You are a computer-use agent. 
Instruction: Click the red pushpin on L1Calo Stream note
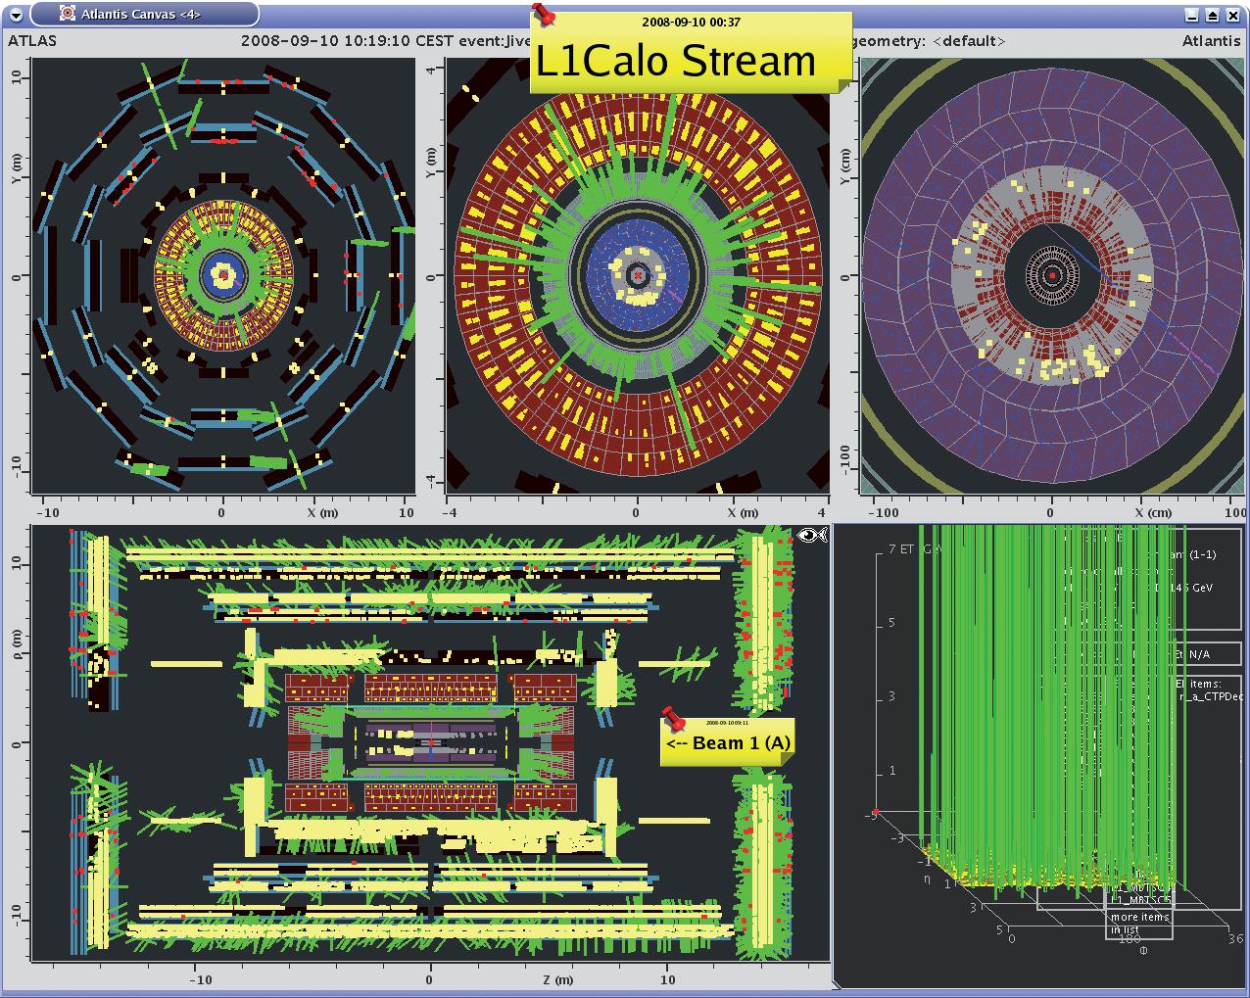point(544,15)
